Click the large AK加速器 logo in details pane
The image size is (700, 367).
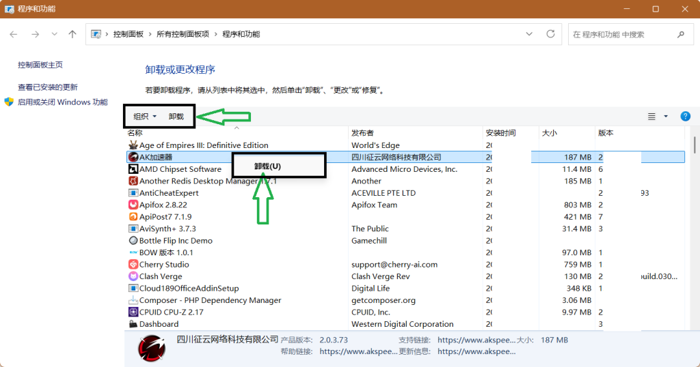coord(151,348)
